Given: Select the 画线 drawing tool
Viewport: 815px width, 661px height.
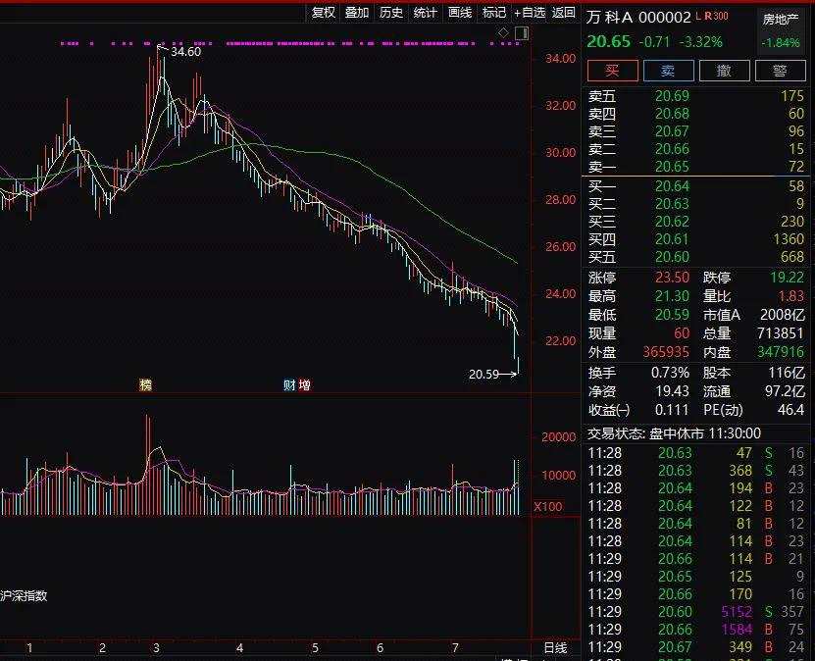Looking at the screenshot, I should tap(460, 12).
